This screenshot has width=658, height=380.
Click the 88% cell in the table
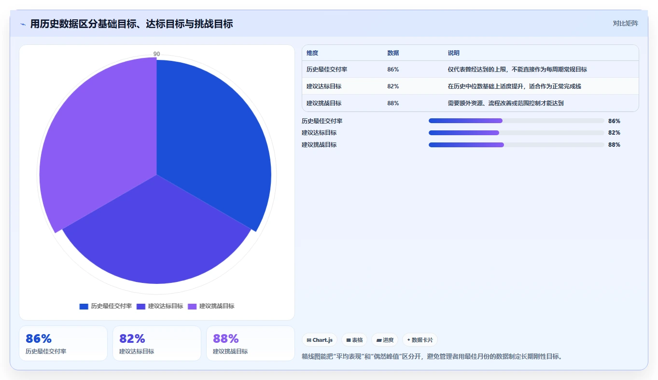393,103
